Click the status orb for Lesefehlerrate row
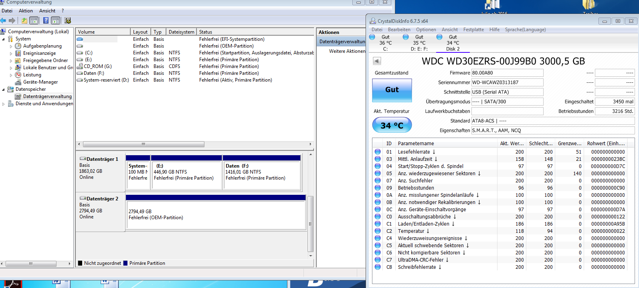This screenshot has width=639, height=288. coord(378,152)
